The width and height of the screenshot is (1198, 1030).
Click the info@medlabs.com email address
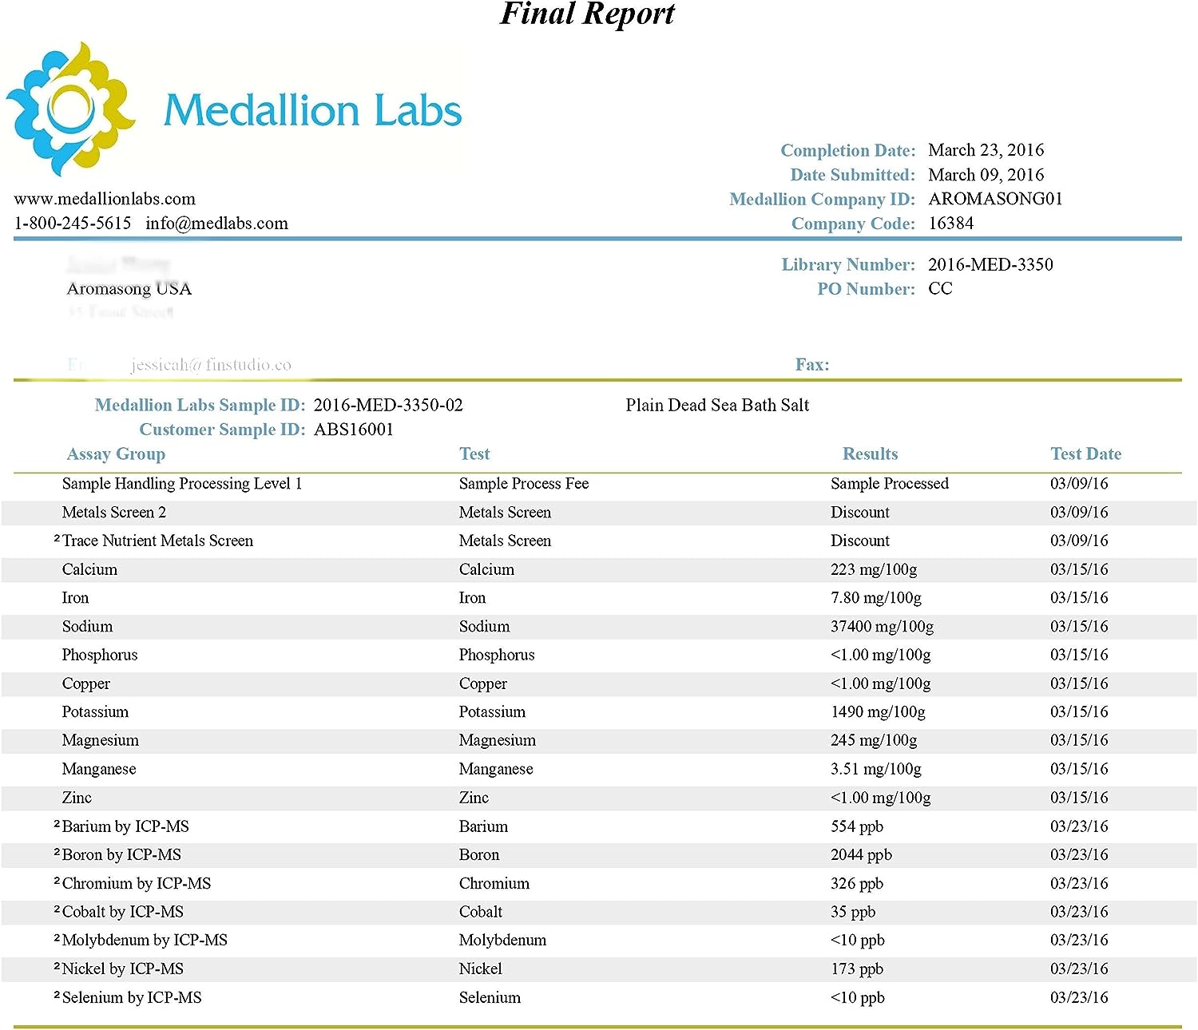point(216,224)
